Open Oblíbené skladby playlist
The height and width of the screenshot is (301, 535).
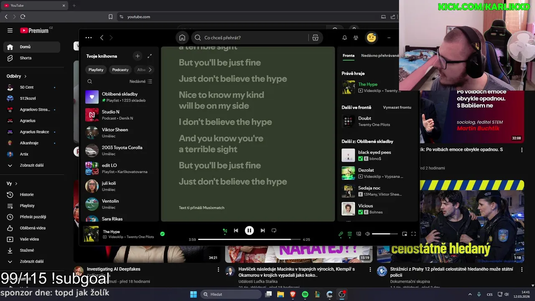(119, 97)
